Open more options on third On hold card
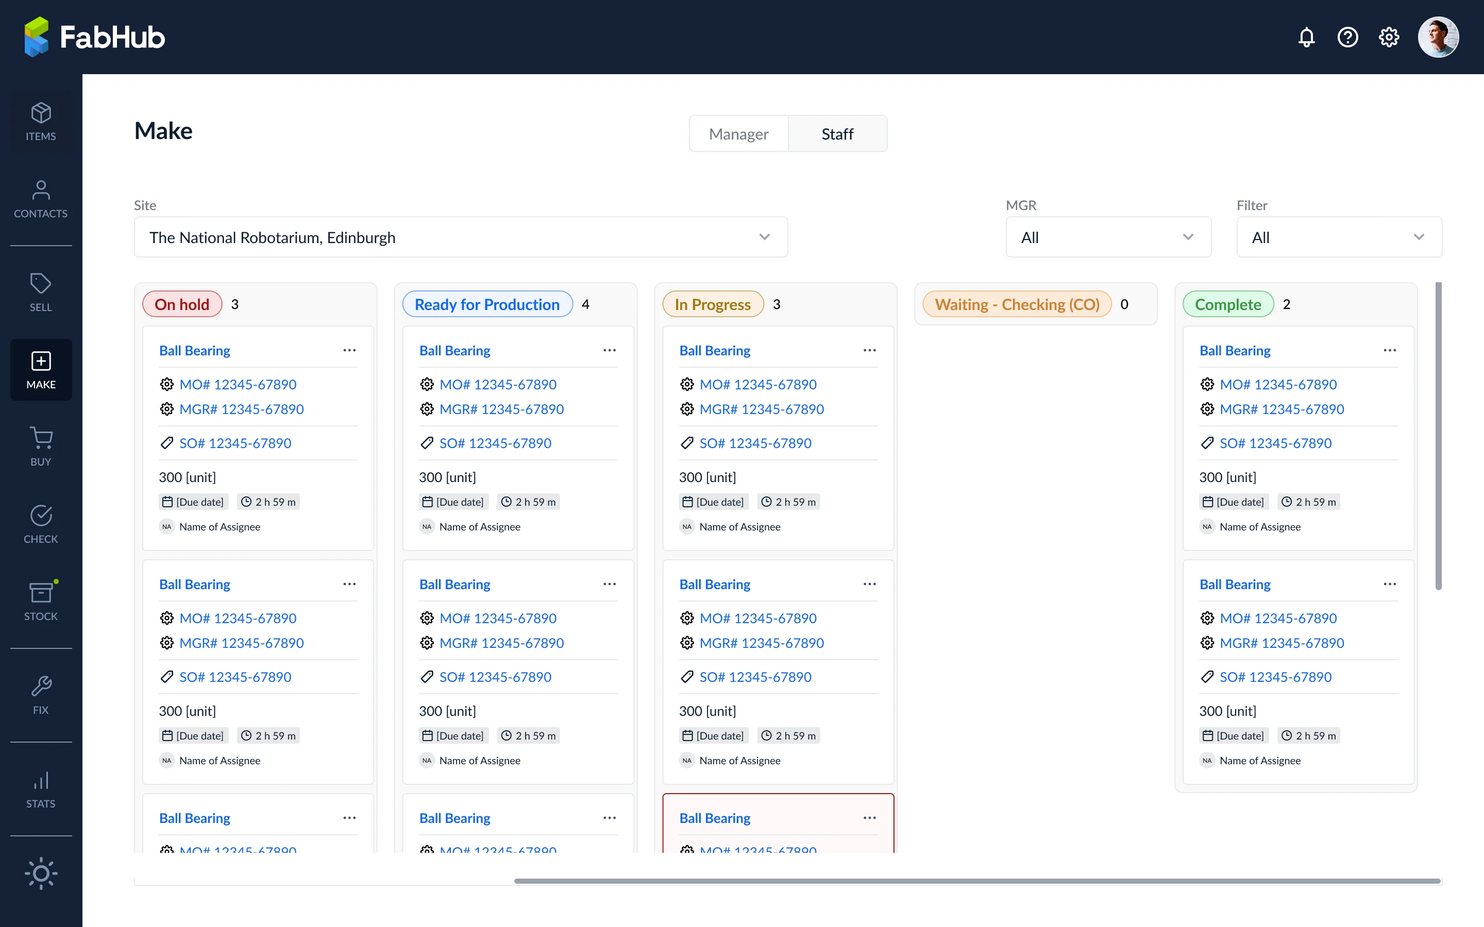Screen dimensions: 1484x927 [x=349, y=818]
